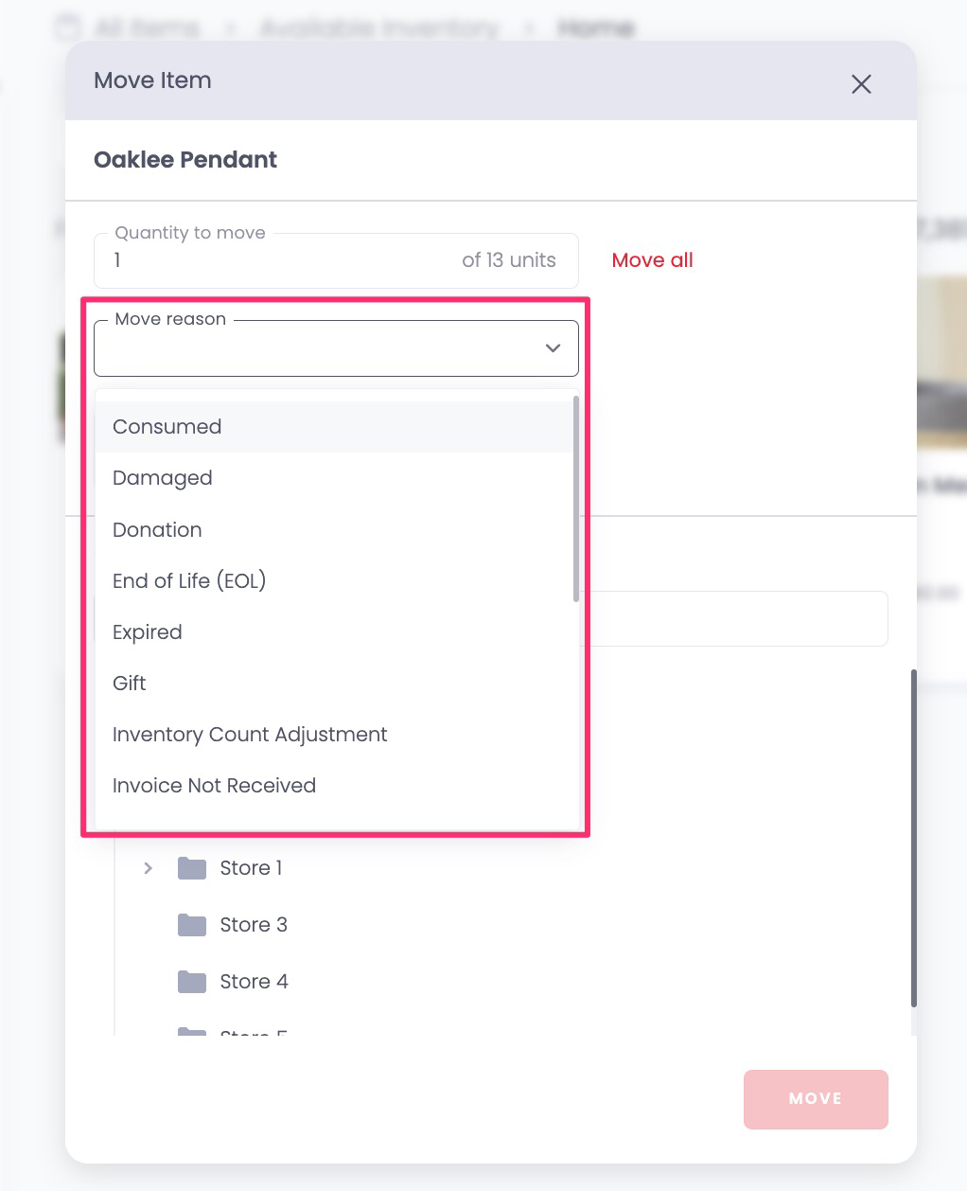
Task: Choose Inventory Count Adjustment reason
Action: pyautogui.click(x=336, y=735)
